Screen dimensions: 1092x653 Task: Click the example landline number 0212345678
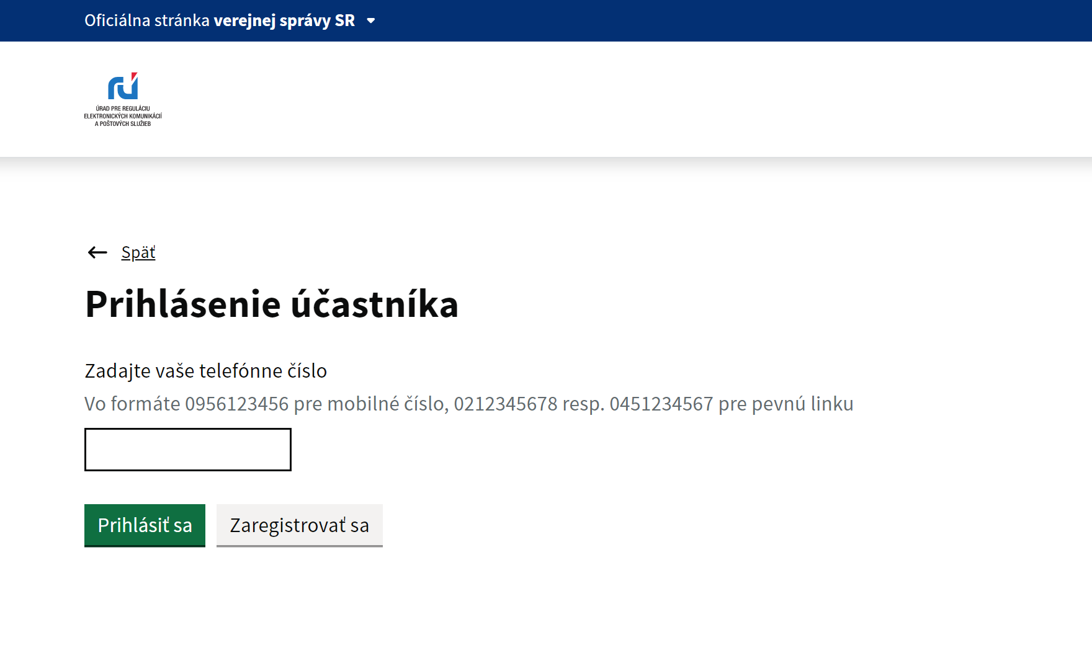pyautogui.click(x=505, y=404)
